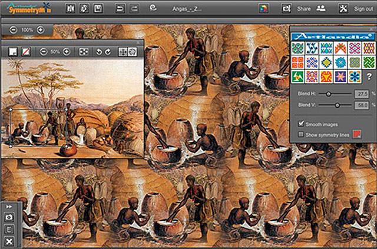Open the people/community icon
The width and height of the screenshot is (377, 249).
coord(321,9)
